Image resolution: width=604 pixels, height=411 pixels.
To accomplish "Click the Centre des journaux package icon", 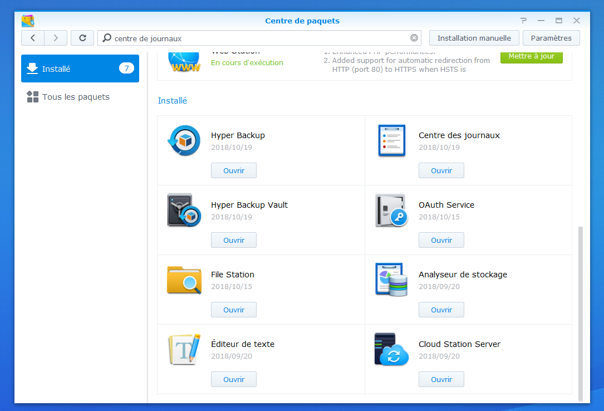I will click(391, 140).
